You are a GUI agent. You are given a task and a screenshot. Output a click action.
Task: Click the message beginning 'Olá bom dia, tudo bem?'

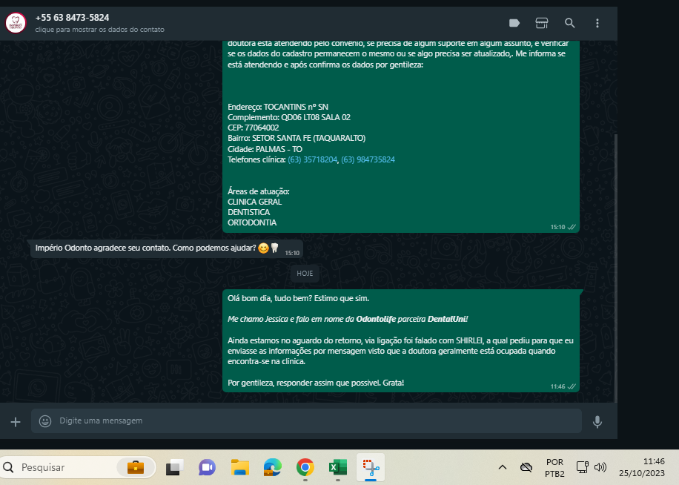click(x=401, y=341)
